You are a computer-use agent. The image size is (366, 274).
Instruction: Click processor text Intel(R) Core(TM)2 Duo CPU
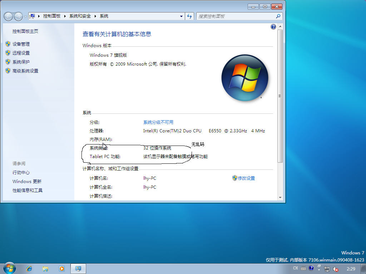click(172, 131)
